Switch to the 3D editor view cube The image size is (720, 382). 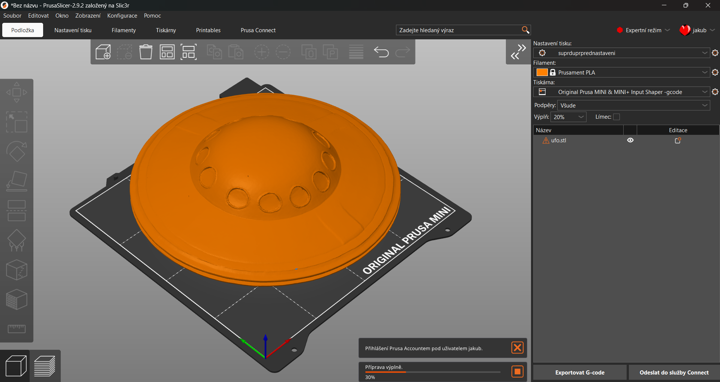(16, 366)
